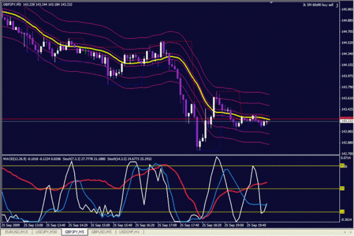Click the expert advisor status icon beside 'buy sell'

coord(337,5)
